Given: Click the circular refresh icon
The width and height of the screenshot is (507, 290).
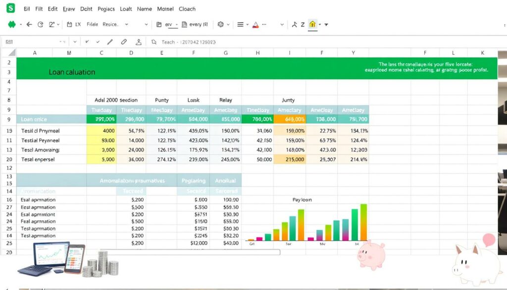Looking at the screenshot, I should point(41,24).
